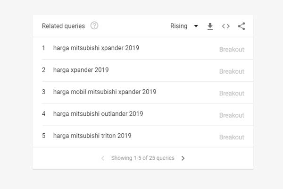Open query harga mitsubishi outlander 2019
283x189 pixels.
tap(98, 114)
